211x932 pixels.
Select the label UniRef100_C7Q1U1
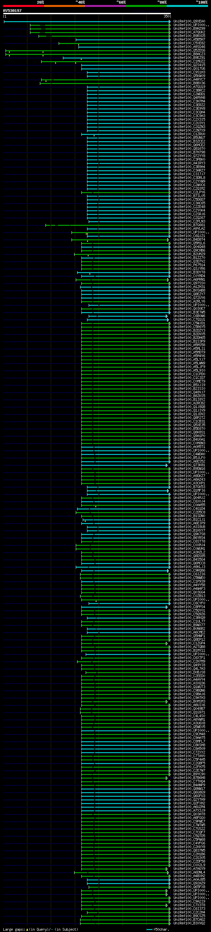point(189,319)
